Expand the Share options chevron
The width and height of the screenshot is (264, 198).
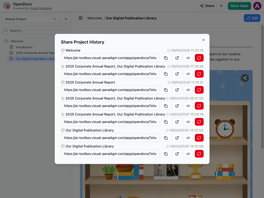221,6
